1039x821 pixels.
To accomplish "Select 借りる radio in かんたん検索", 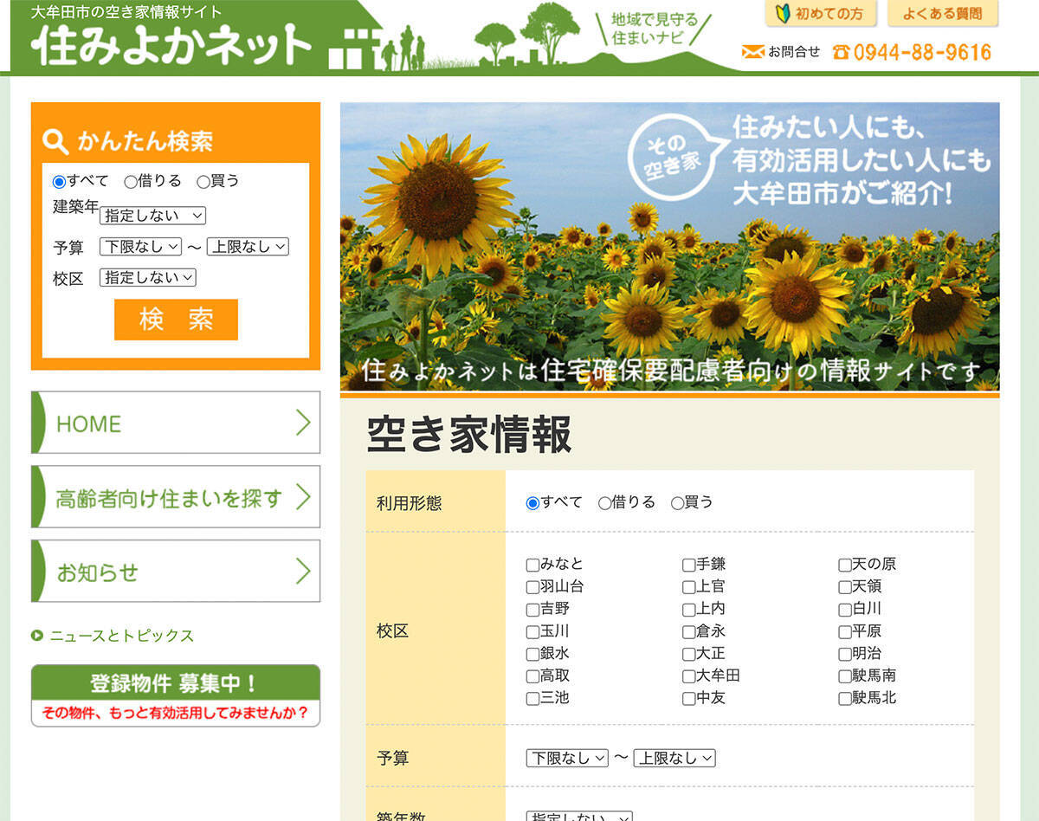I will (x=131, y=182).
